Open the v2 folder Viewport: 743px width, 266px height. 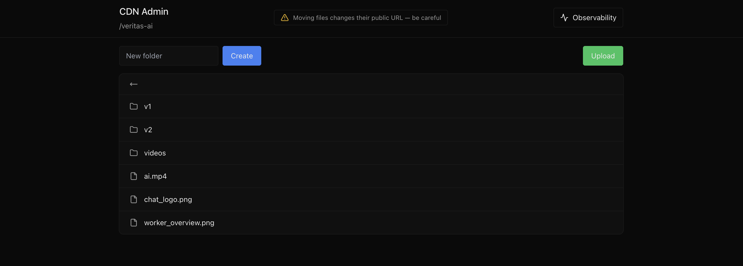[148, 130]
